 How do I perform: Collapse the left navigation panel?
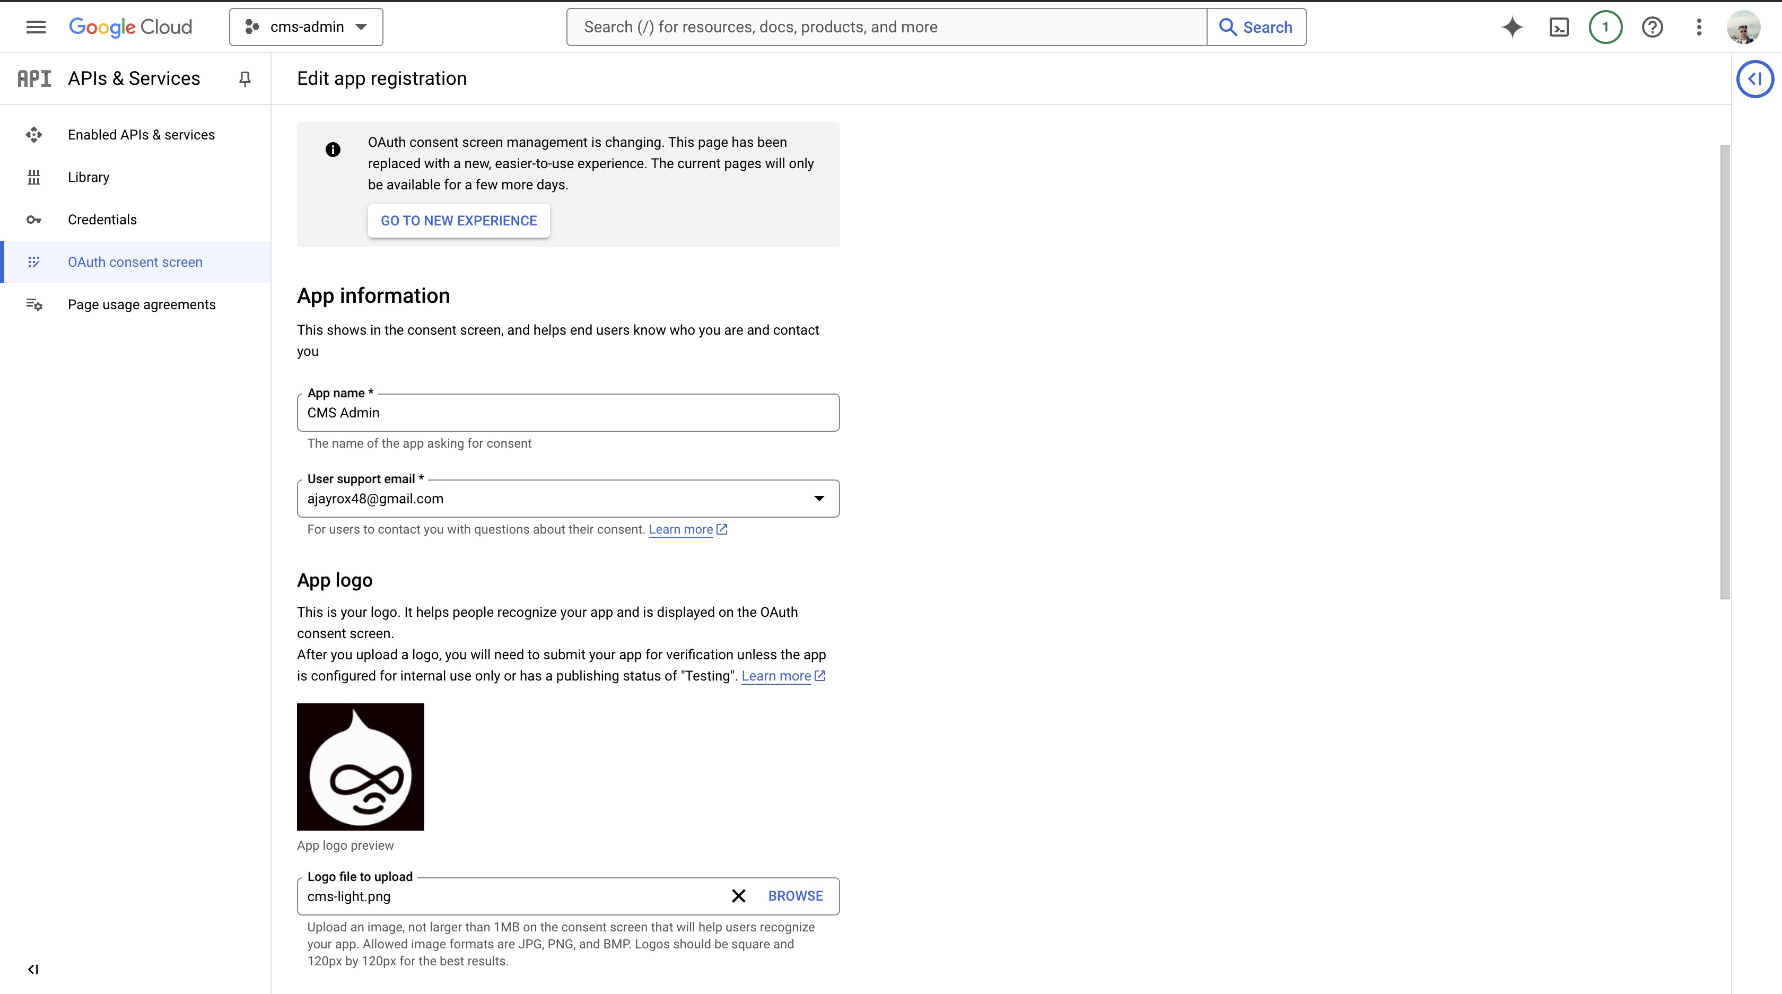coord(33,969)
